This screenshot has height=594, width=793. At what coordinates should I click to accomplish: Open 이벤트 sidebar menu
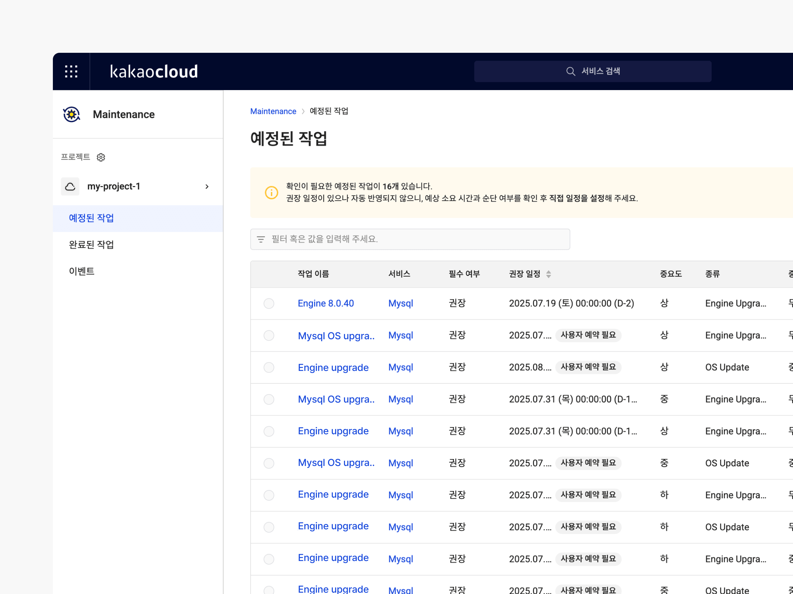138,271
